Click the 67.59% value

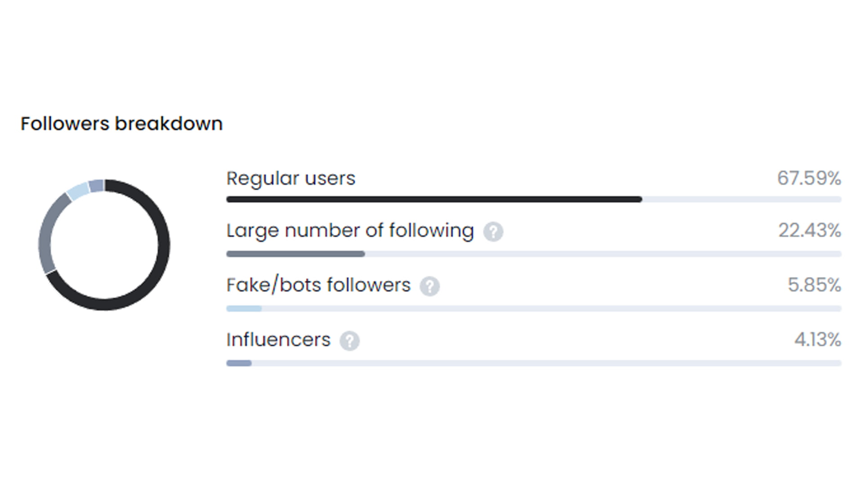[809, 178]
